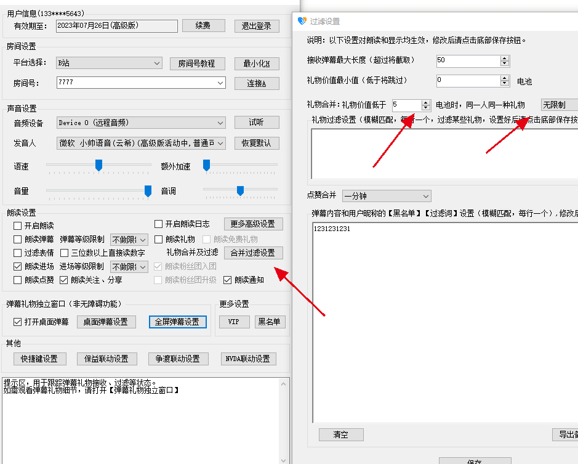Uncheck the 朗读通知 checkbox
The height and width of the screenshot is (464, 578).
227,280
